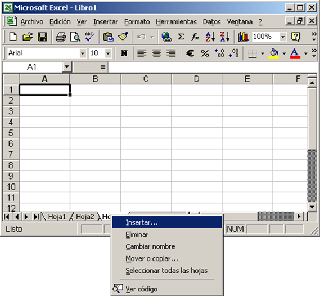
Task: Click the AutoSum sigma icon
Action: 181,37
